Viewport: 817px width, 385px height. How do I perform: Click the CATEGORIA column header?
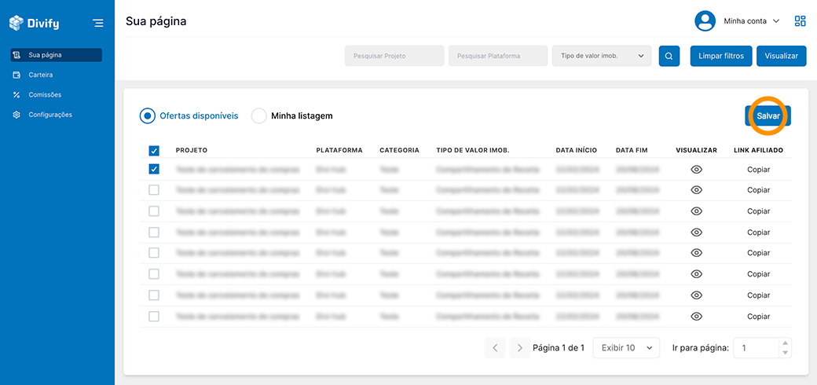point(399,150)
